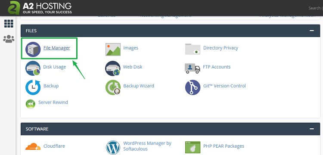Open the Cloudflare cloud icon
Screen dimensions: 323x155
pyautogui.click(x=33, y=146)
